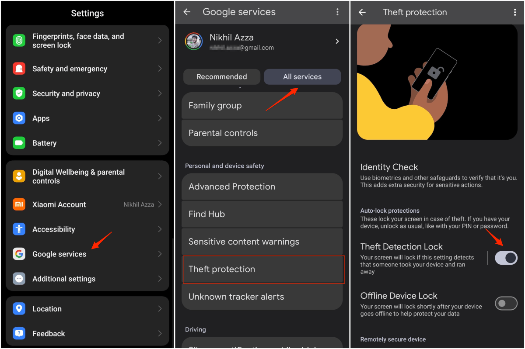The image size is (525, 349).
Task: Tap the Additional settings dots icon
Action: pos(19,279)
